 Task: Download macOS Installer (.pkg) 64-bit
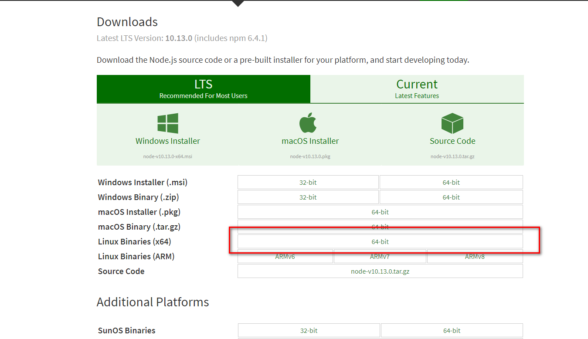(380, 212)
